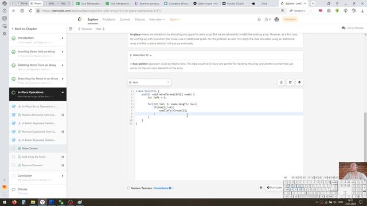
Task: Click the info icon beside Remove Element
Action: click(x=63, y=165)
